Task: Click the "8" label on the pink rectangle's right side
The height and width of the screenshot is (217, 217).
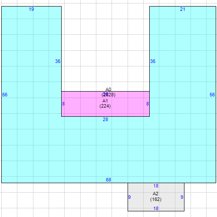Action: click(148, 104)
